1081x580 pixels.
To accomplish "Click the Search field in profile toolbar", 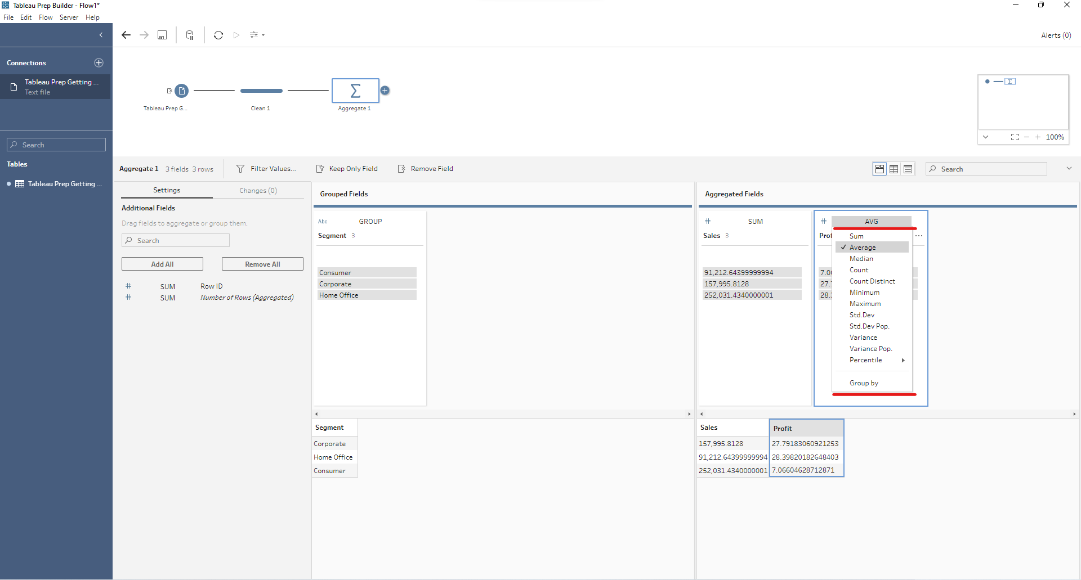I will point(986,169).
